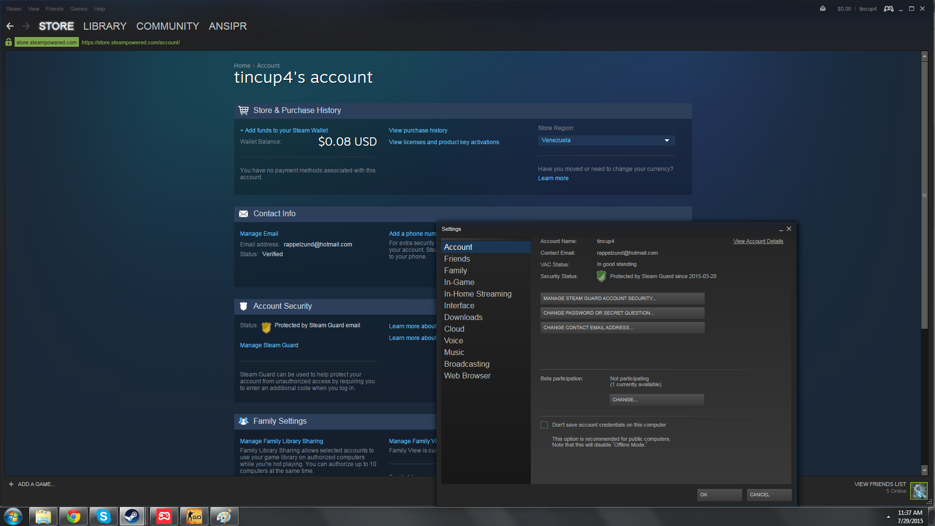This screenshot has height=526, width=935.
Task: Select Family in the Settings sidebar
Action: click(486, 270)
